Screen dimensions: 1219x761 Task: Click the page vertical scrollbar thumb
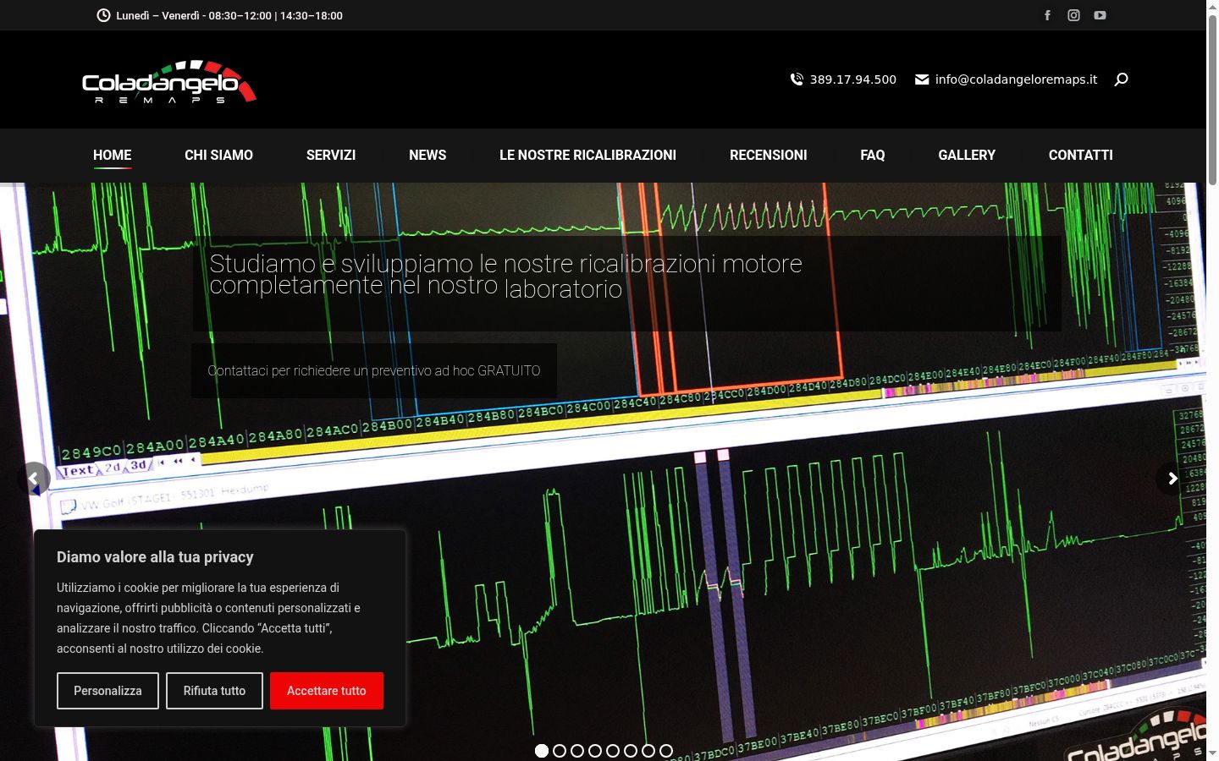pyautogui.click(x=1212, y=99)
